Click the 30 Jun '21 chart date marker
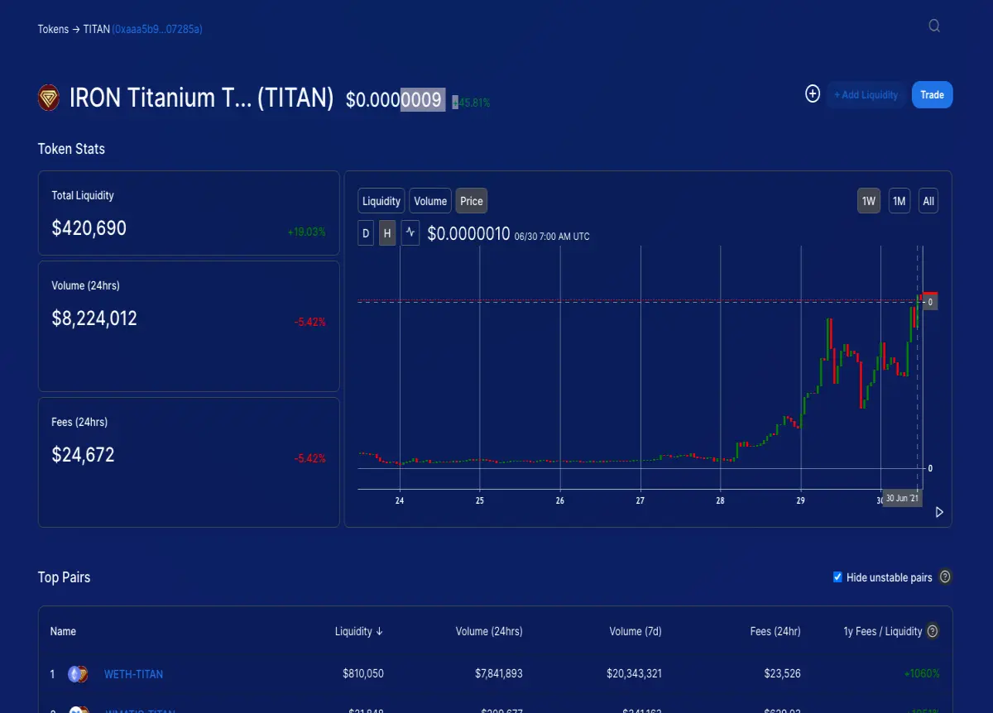Image resolution: width=993 pixels, height=713 pixels. (902, 498)
